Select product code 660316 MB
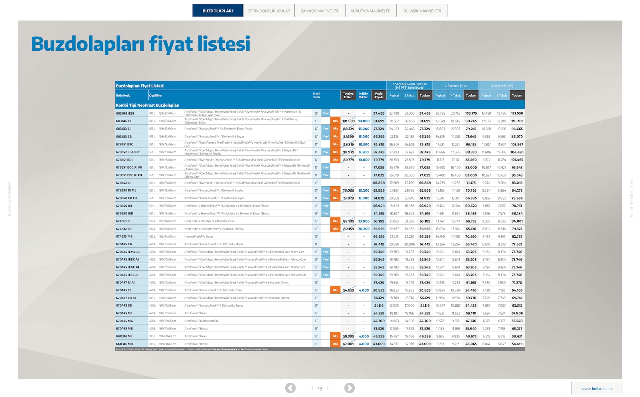The image size is (640, 397). 124,344
